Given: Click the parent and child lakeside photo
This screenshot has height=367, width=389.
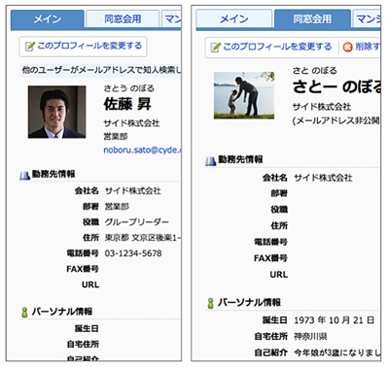Looking at the screenshot, I should (x=244, y=95).
